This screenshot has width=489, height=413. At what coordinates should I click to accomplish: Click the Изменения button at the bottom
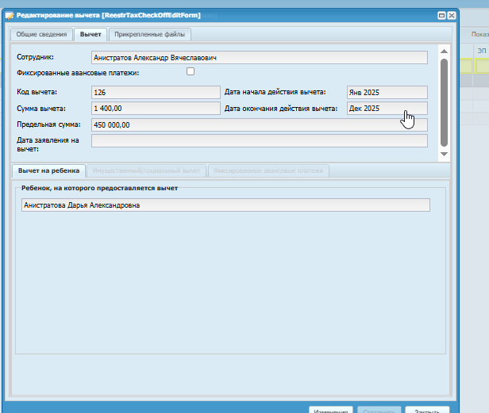click(x=331, y=410)
